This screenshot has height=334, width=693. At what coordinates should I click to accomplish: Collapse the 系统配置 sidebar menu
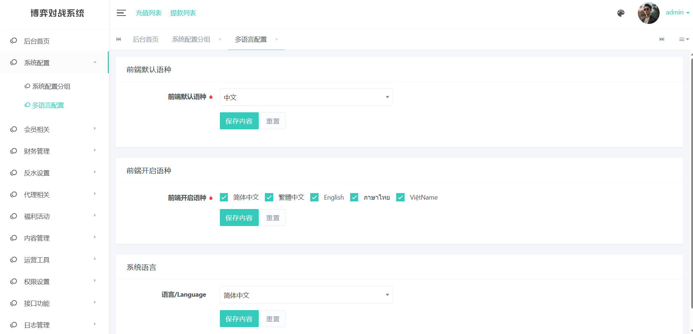tap(54, 62)
